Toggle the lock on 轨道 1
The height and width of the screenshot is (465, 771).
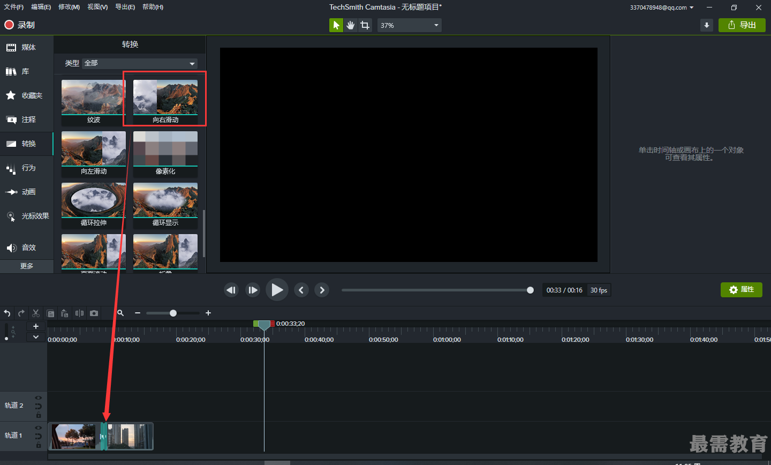[39, 445]
